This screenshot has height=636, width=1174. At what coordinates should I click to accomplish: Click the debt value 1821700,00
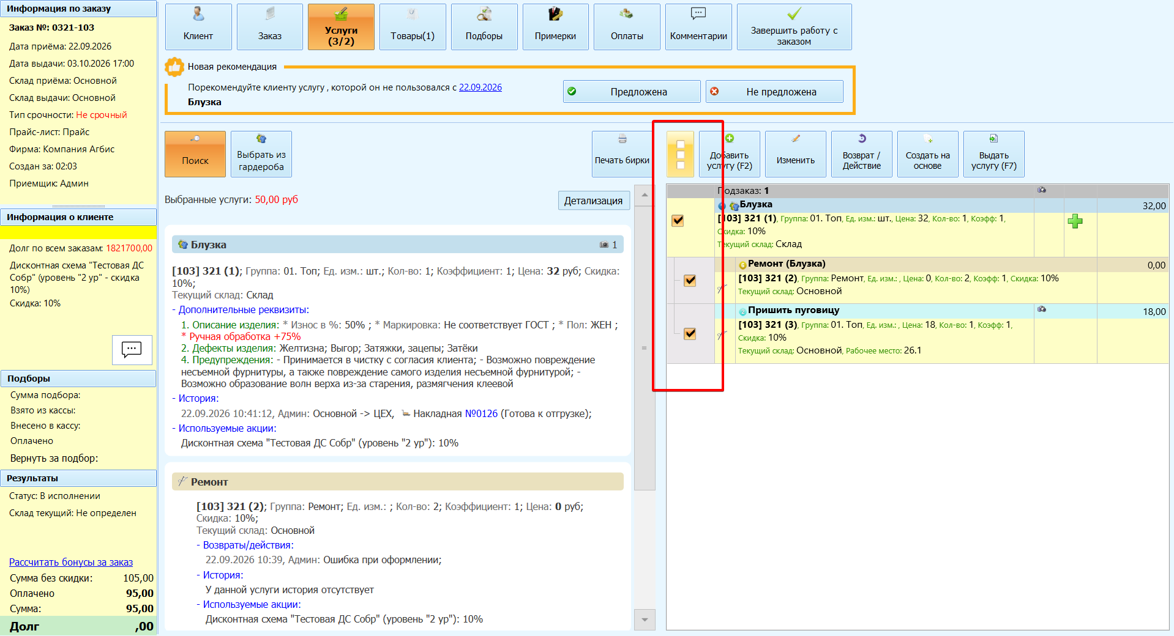pos(129,248)
